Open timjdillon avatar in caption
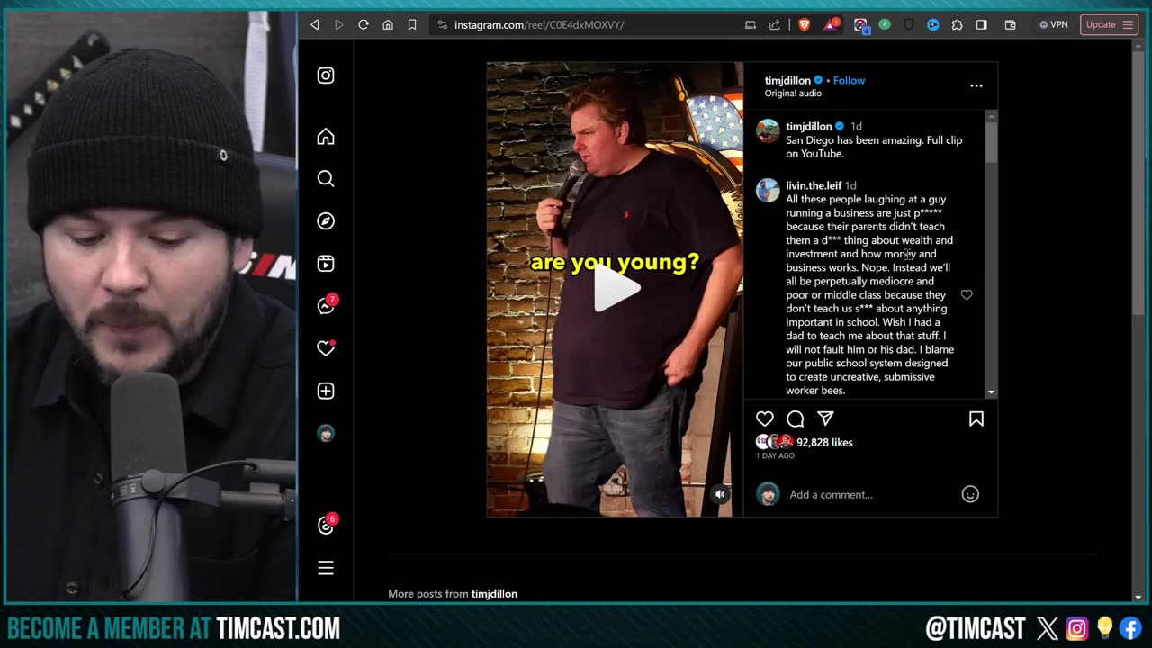 coord(768,130)
